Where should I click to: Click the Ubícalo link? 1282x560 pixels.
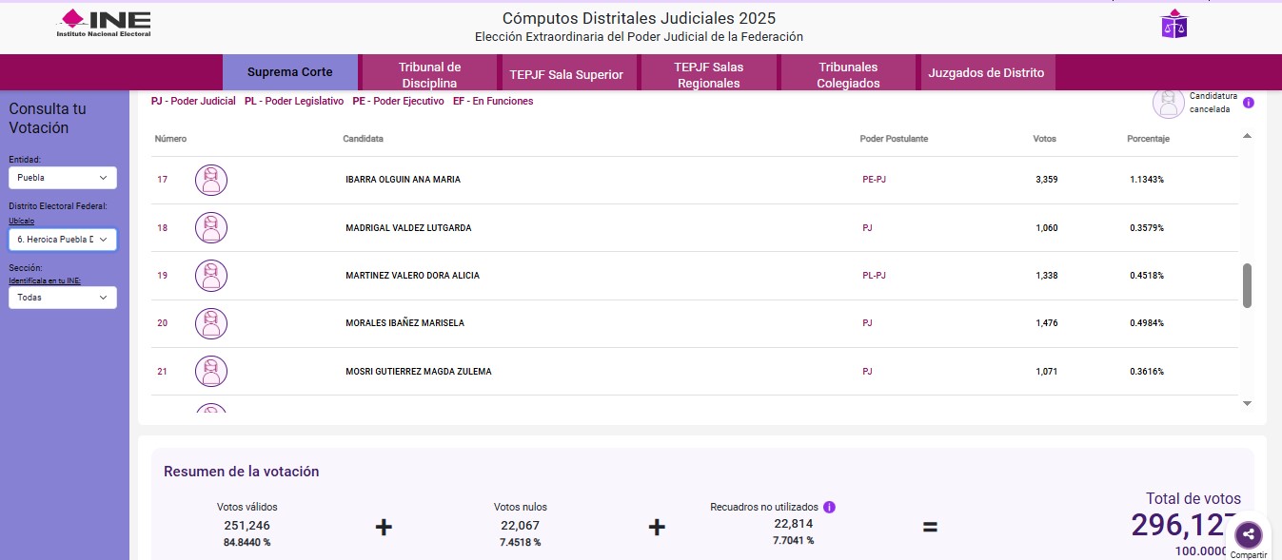pyautogui.click(x=21, y=221)
